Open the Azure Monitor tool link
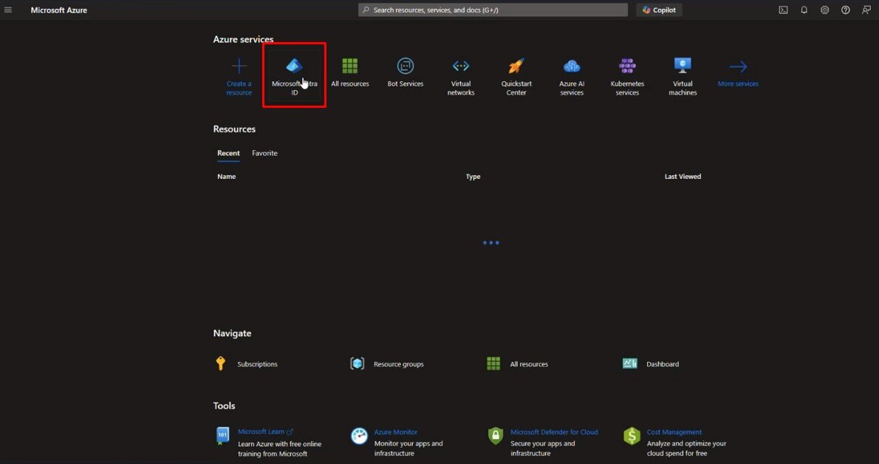 point(396,432)
